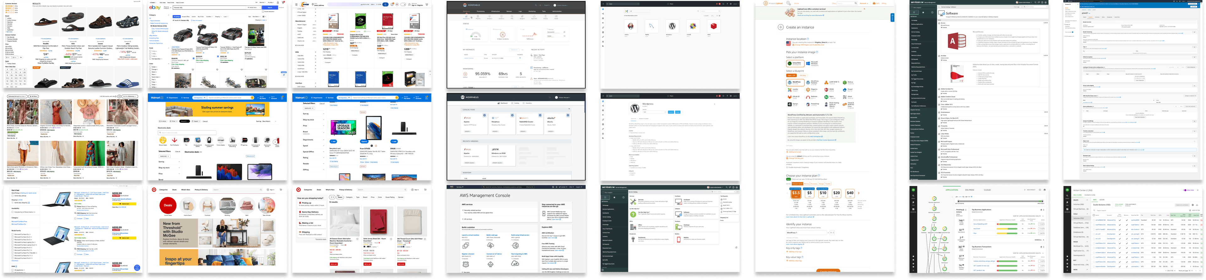Collapse the Manufacturer filter on Newegg
This screenshot has height=280, width=1206.
tap(306, 21)
